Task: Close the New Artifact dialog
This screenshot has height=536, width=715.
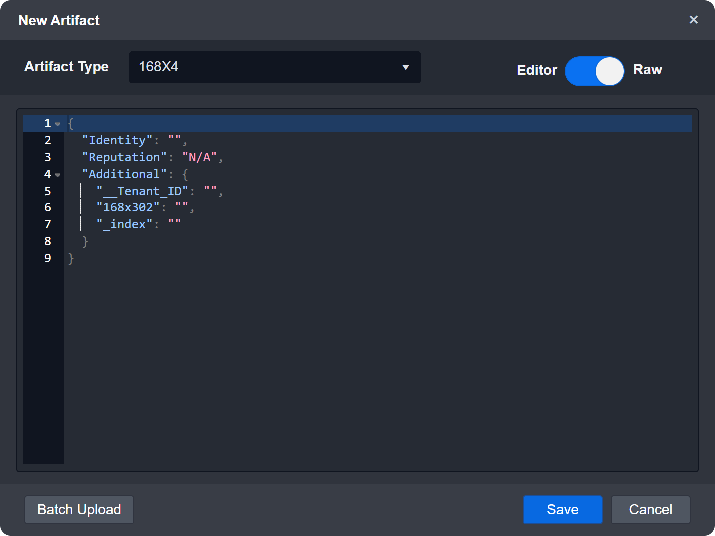Action: point(694,20)
